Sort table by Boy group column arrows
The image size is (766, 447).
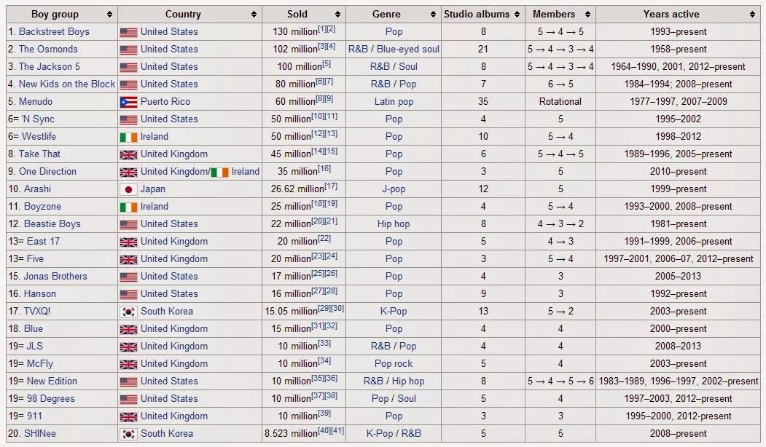(109, 14)
